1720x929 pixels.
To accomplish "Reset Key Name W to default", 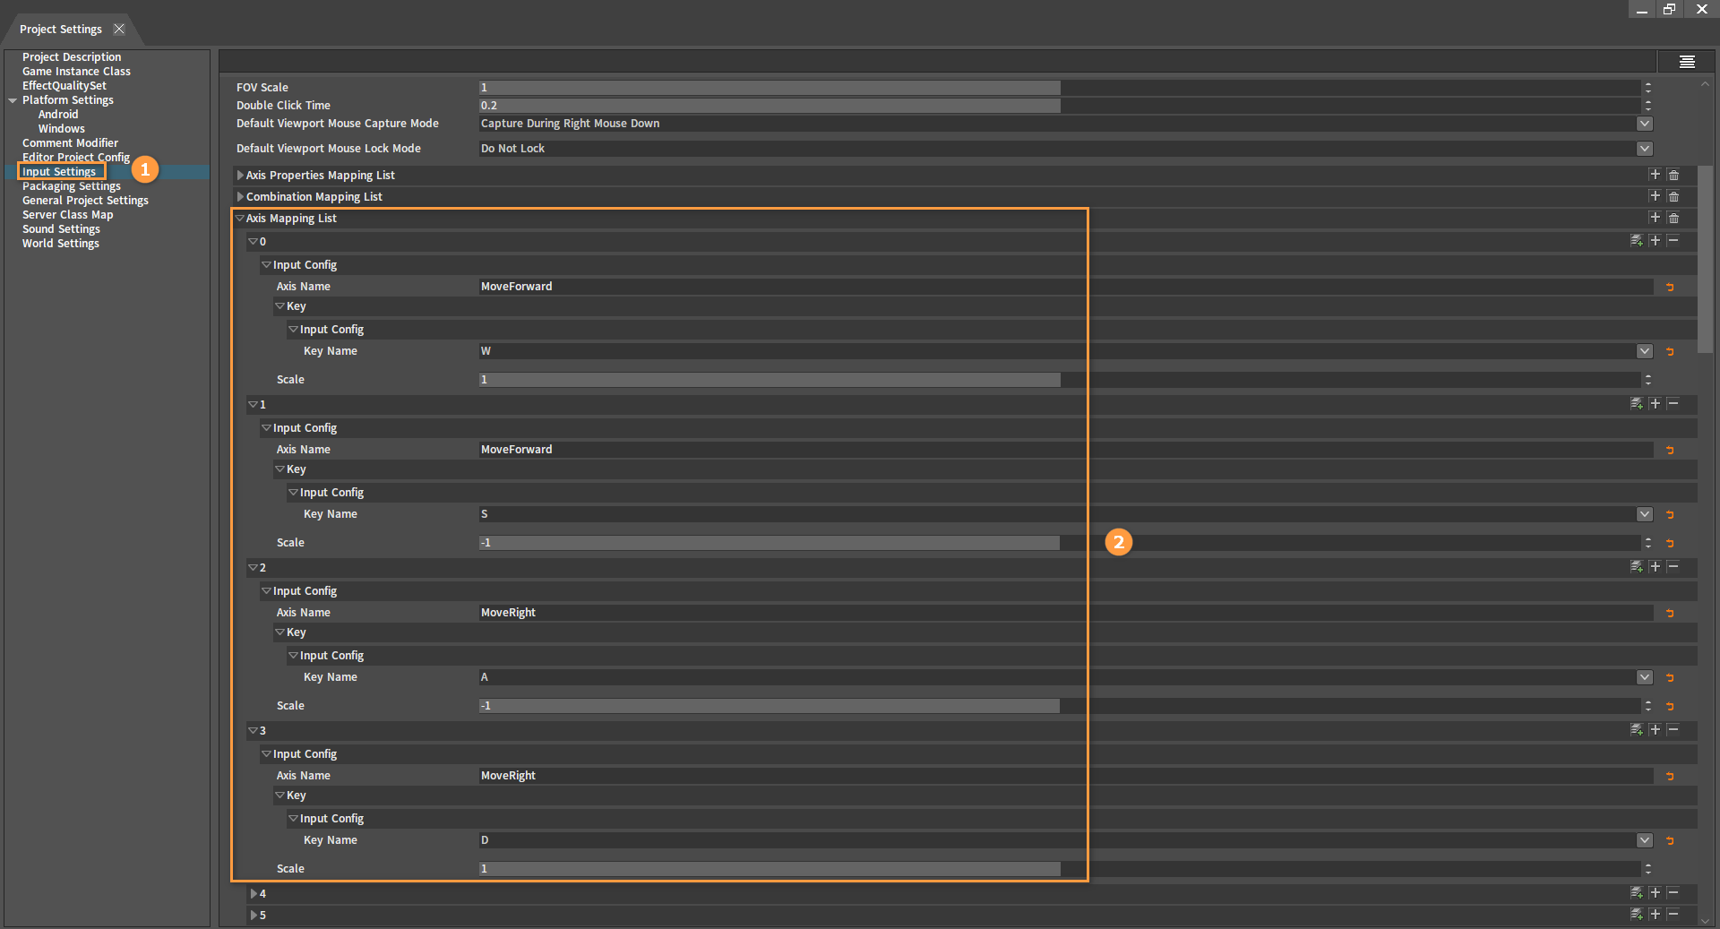I will click(1670, 351).
